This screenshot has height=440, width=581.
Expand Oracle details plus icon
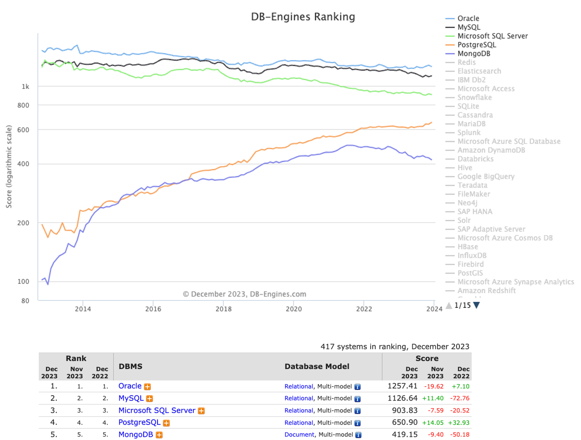(147, 387)
